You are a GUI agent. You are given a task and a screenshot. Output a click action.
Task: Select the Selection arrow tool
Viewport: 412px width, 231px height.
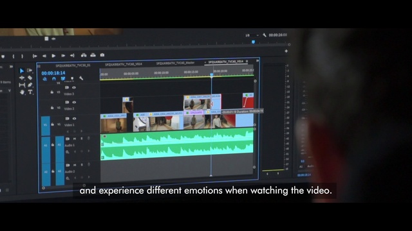[x=22, y=71]
